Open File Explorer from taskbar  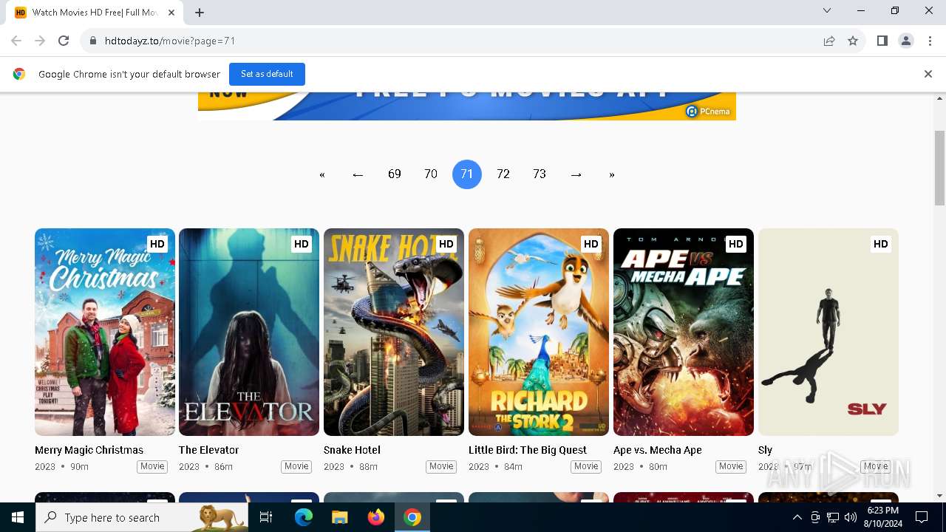[x=340, y=517]
